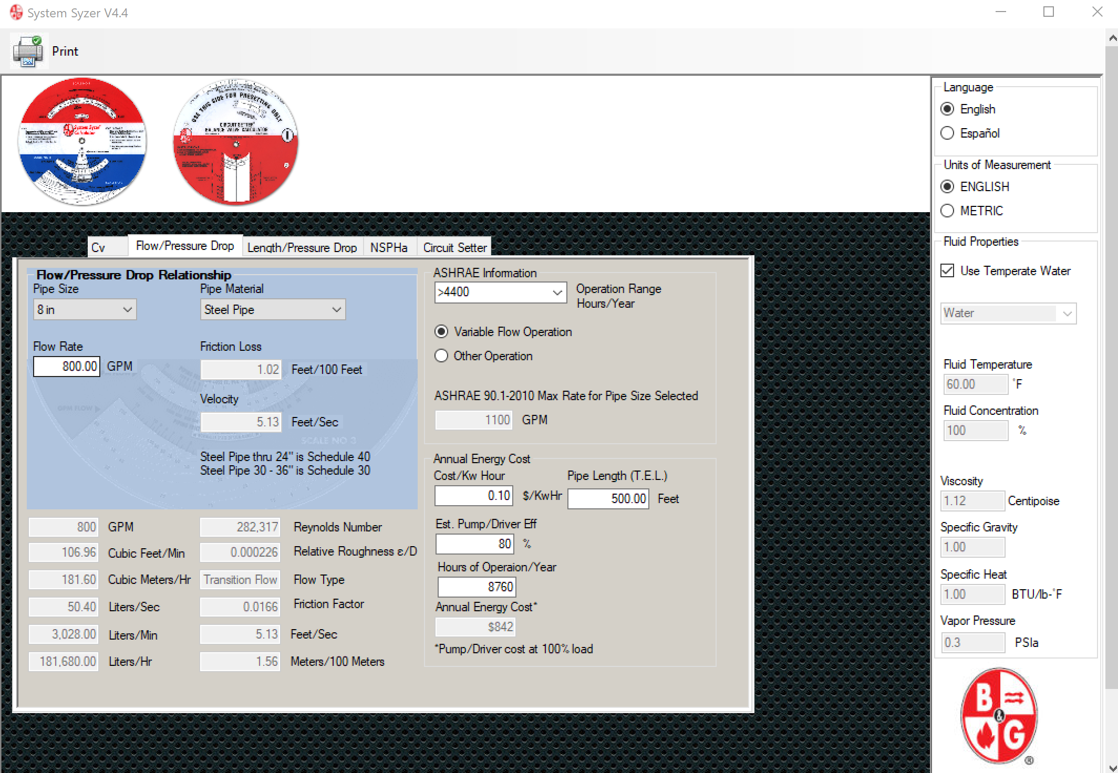The height and width of the screenshot is (773, 1118).
Task: Open the red-white-blue System Syzer wheel image
Action: pos(82,142)
